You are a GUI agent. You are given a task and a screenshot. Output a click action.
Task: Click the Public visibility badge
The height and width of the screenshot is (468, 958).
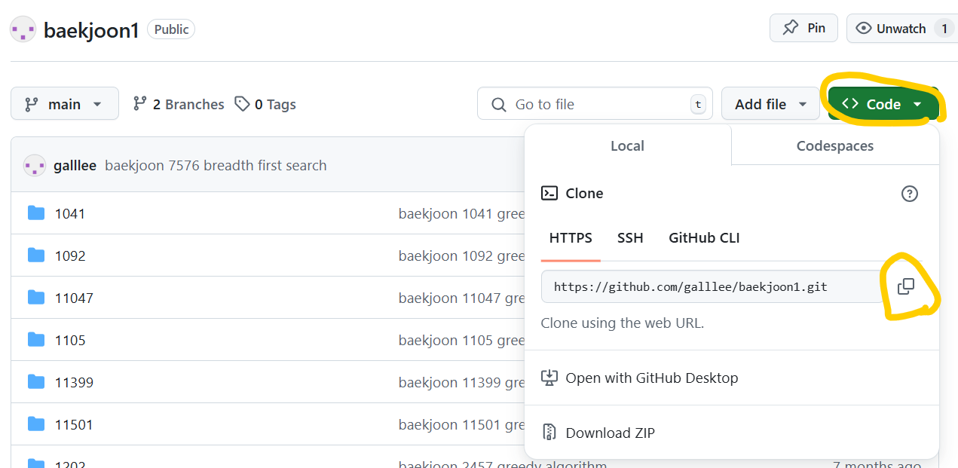point(171,29)
